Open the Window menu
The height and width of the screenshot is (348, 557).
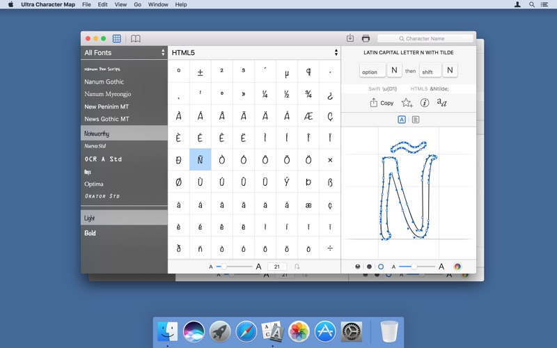coord(158,4)
